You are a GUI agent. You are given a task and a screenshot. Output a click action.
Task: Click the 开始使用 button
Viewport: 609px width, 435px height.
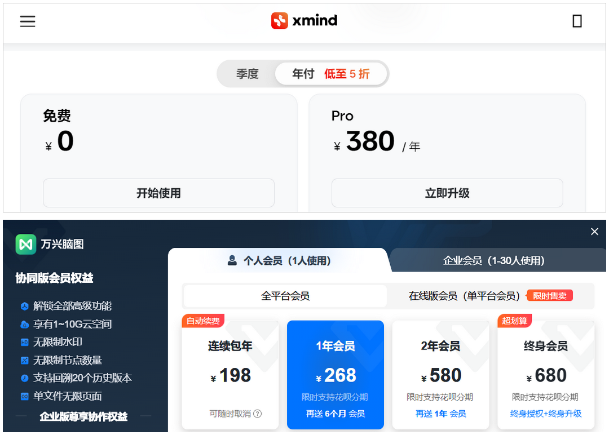[158, 193]
